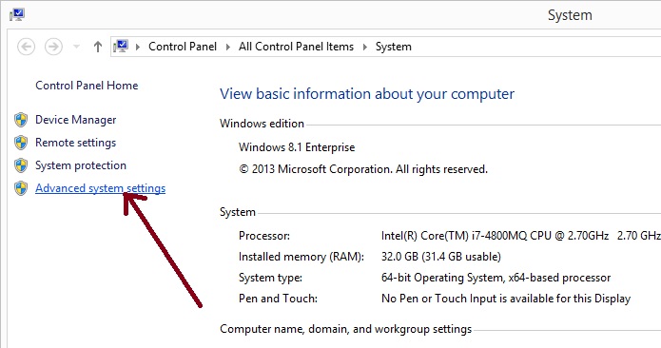Click 'Computer name, domain, and workgroup settings' header
661x348 pixels.
[345, 329]
